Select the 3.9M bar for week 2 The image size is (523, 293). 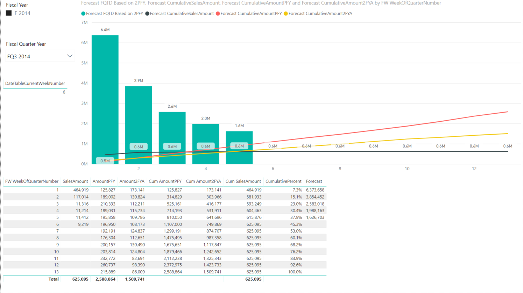pyautogui.click(x=139, y=125)
